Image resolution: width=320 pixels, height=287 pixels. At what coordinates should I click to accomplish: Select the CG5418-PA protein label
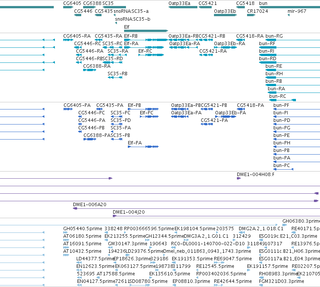click(x=250, y=105)
